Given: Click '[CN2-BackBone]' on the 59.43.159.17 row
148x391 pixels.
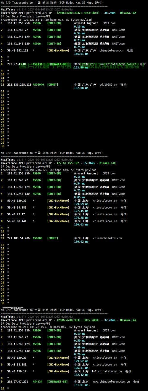Looking at the screenshot, I should 58,371.
